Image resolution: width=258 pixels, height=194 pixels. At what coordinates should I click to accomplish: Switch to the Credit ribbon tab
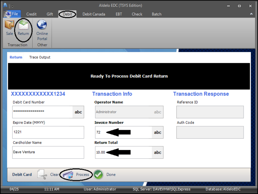click(x=31, y=14)
